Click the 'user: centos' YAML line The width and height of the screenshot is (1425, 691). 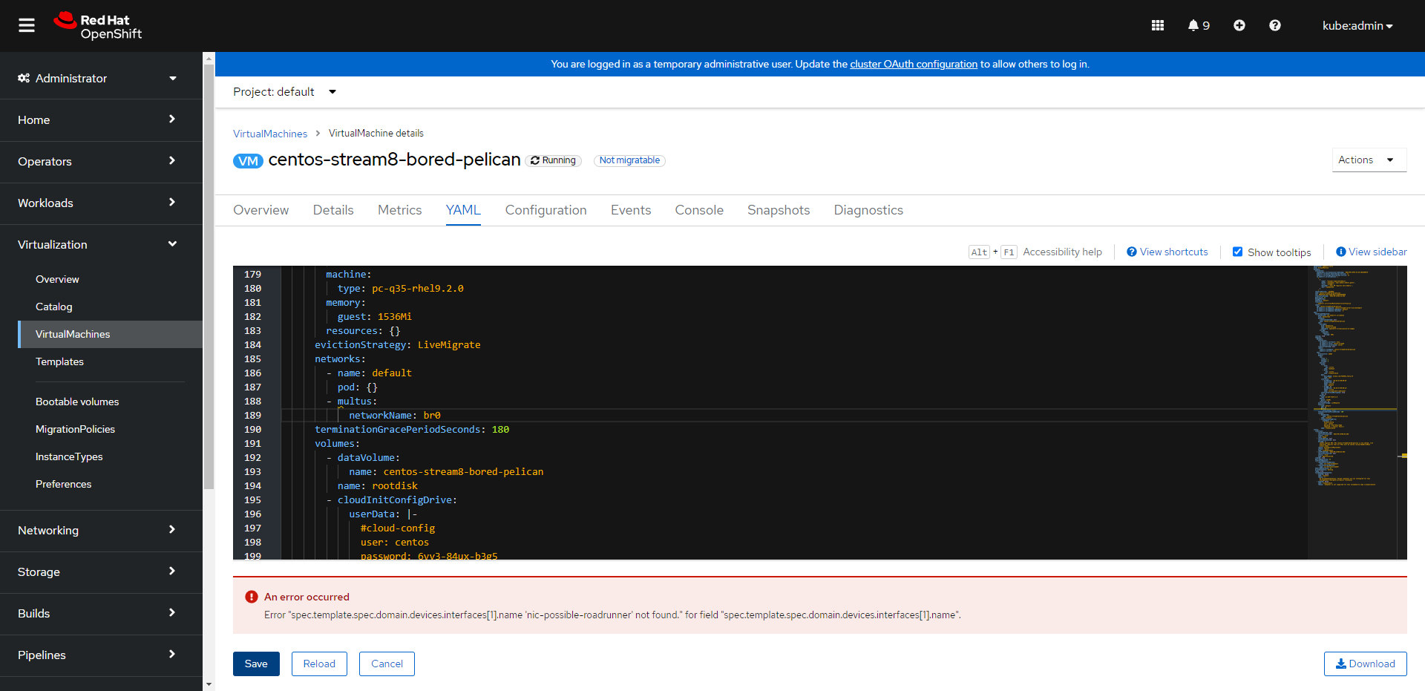pyautogui.click(x=395, y=543)
